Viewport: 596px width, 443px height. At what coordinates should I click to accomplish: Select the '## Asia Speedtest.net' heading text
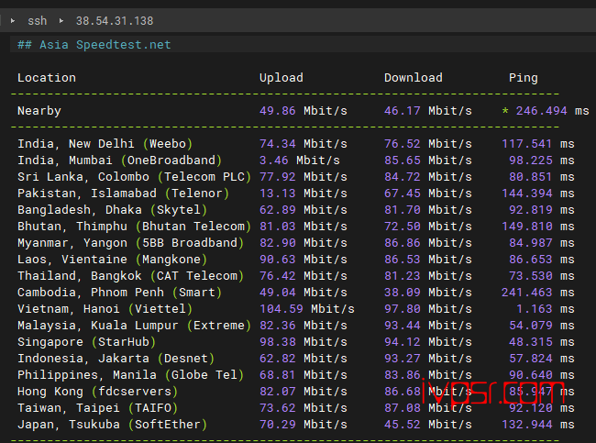click(94, 45)
